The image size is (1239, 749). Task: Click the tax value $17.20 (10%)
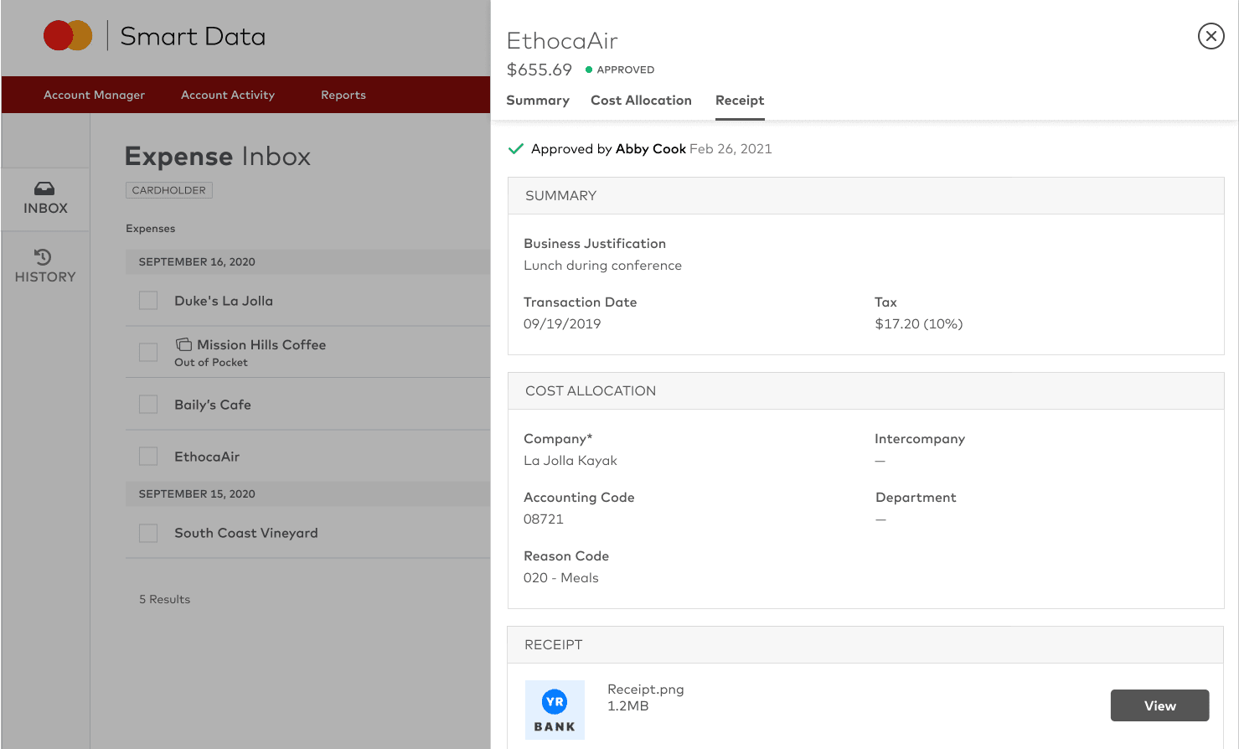(919, 324)
